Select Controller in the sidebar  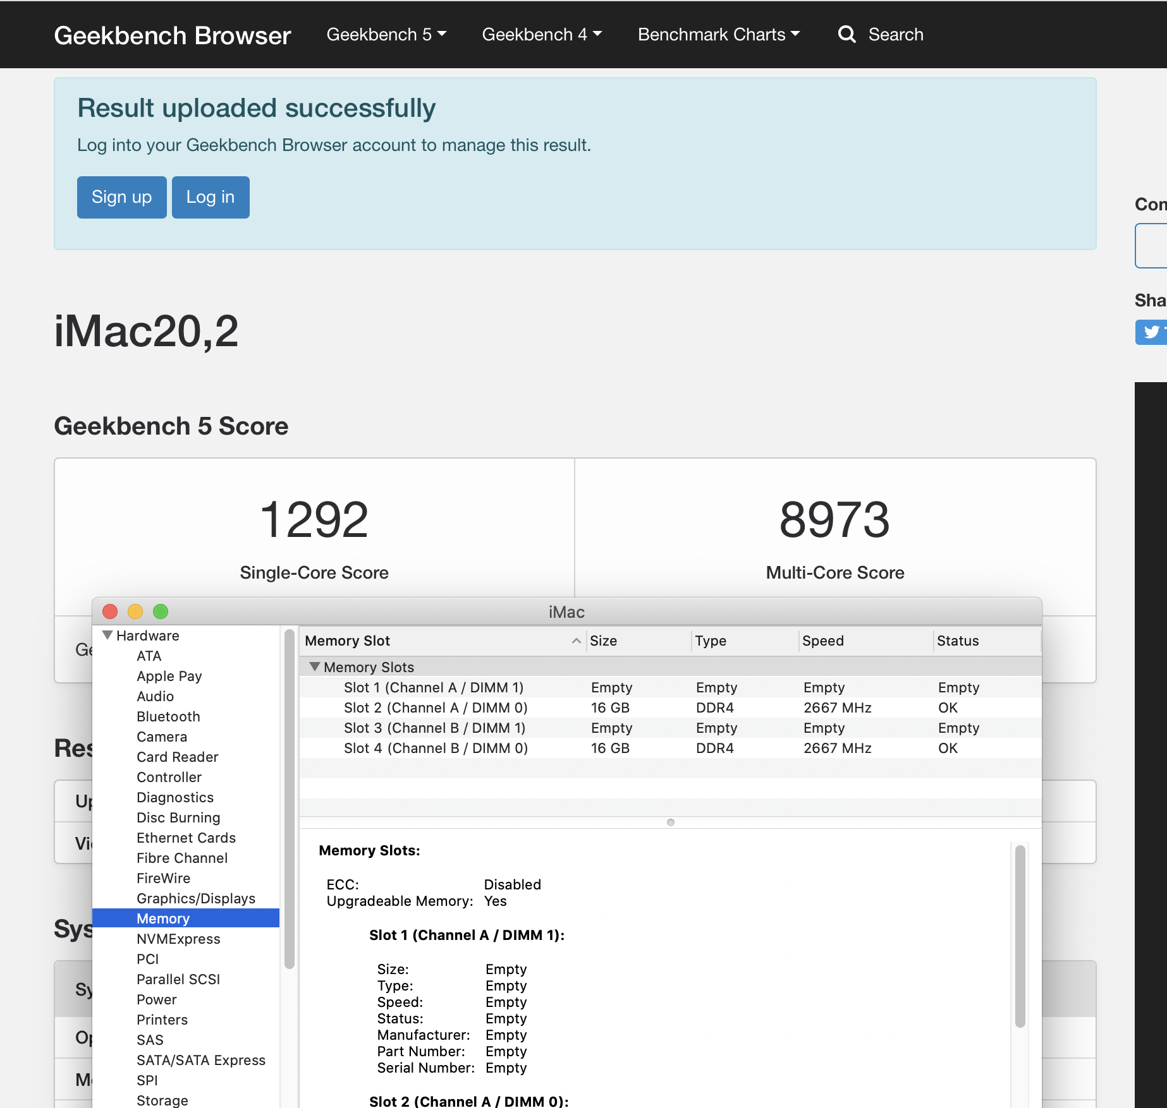click(x=169, y=777)
